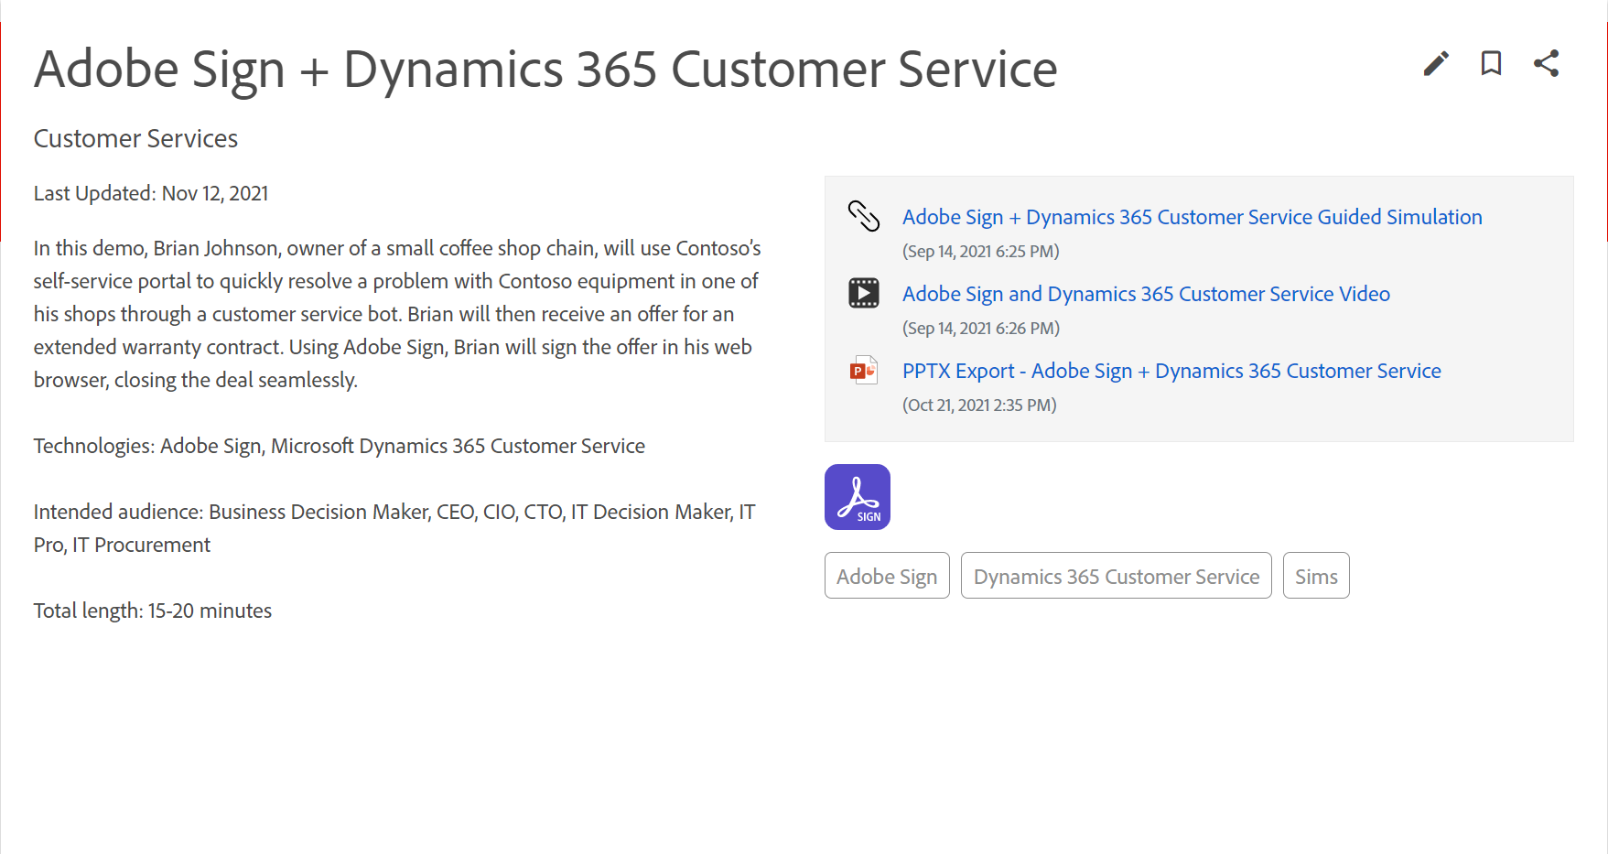Click the (Oct 21, 2021 2:35 PM) timestamp
The width and height of the screenshot is (1608, 854).
click(x=979, y=405)
